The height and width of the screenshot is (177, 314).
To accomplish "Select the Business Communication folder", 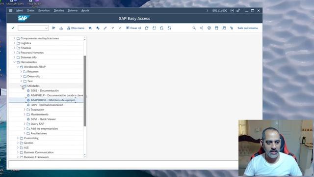I will tap(39, 152).
